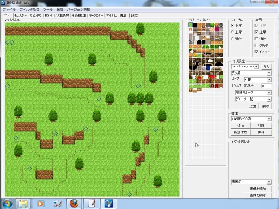This screenshot has height=209, width=279.
Task: Click the 画像を追加 button
Action: [258, 189]
